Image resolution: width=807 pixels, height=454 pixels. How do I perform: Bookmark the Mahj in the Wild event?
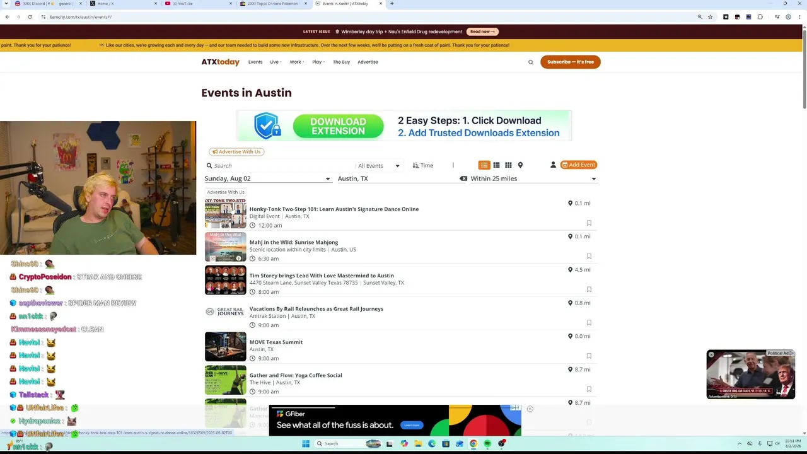[589, 257]
